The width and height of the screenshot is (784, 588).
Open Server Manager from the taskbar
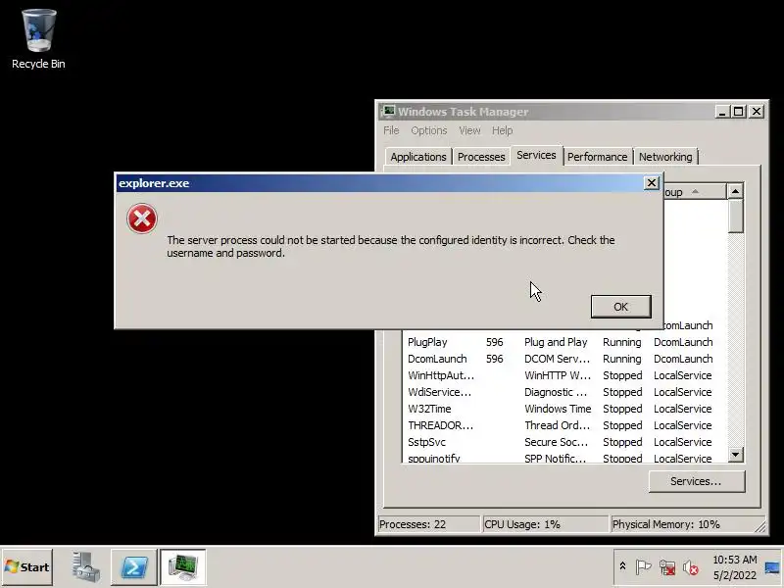[84, 566]
